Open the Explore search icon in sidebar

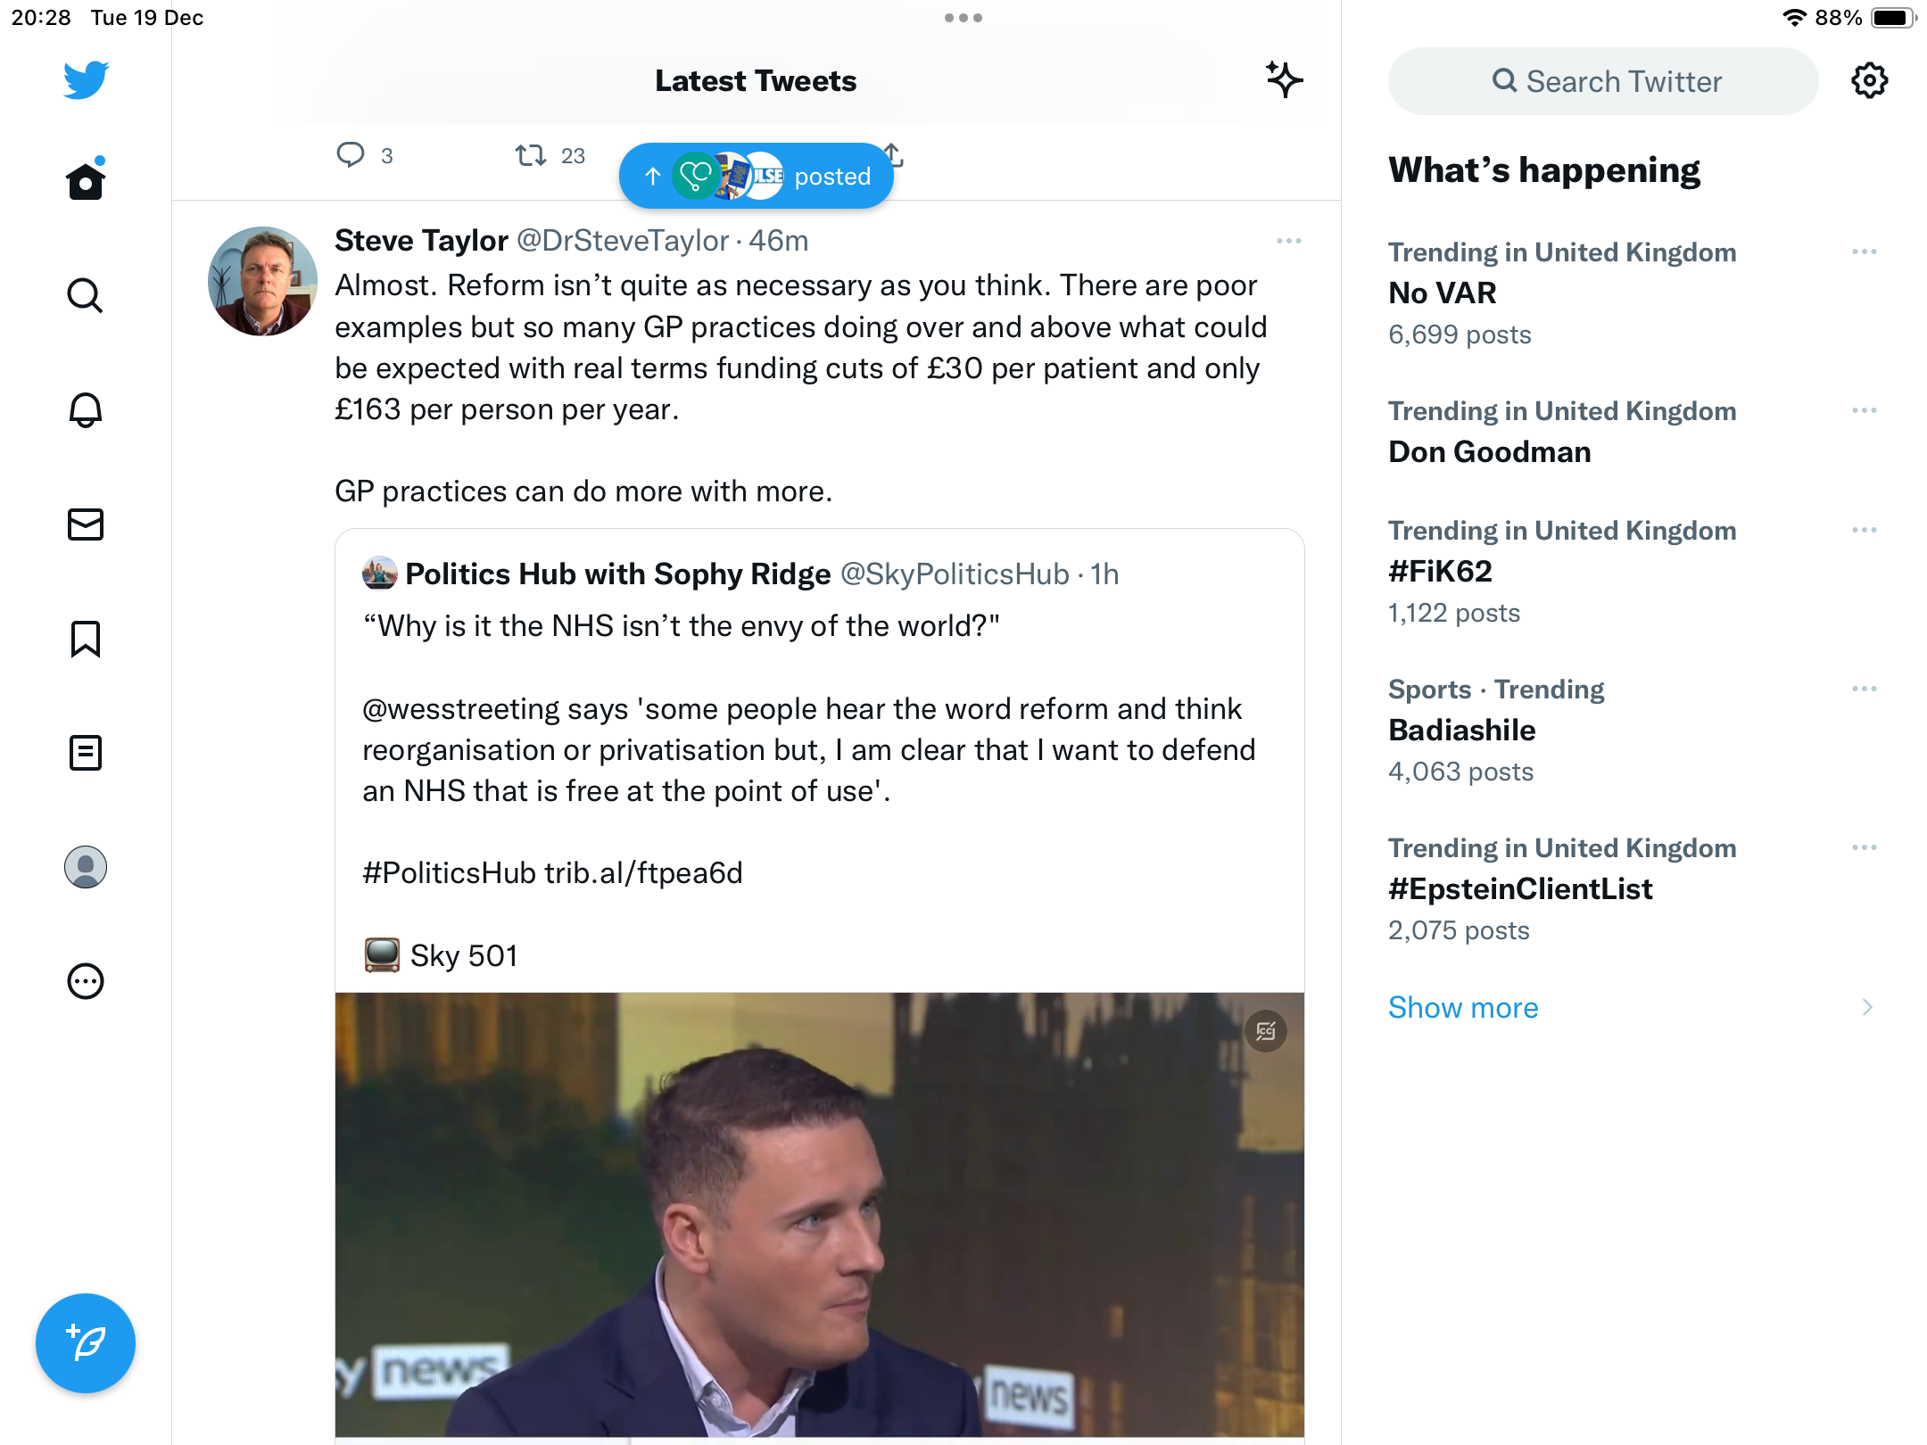tap(86, 295)
